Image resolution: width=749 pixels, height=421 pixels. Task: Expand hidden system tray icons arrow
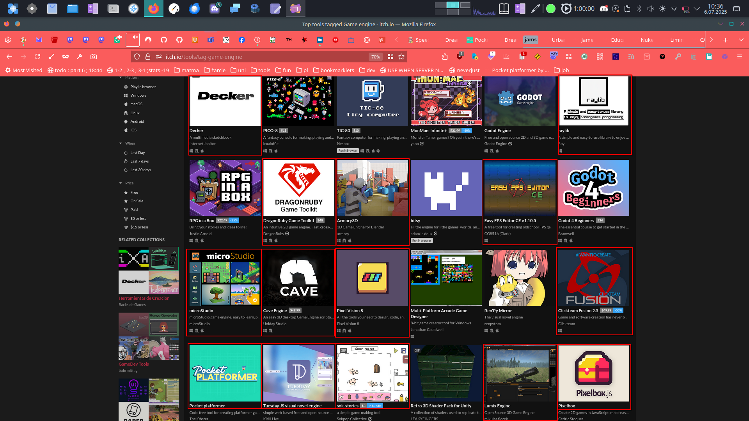pos(697,9)
